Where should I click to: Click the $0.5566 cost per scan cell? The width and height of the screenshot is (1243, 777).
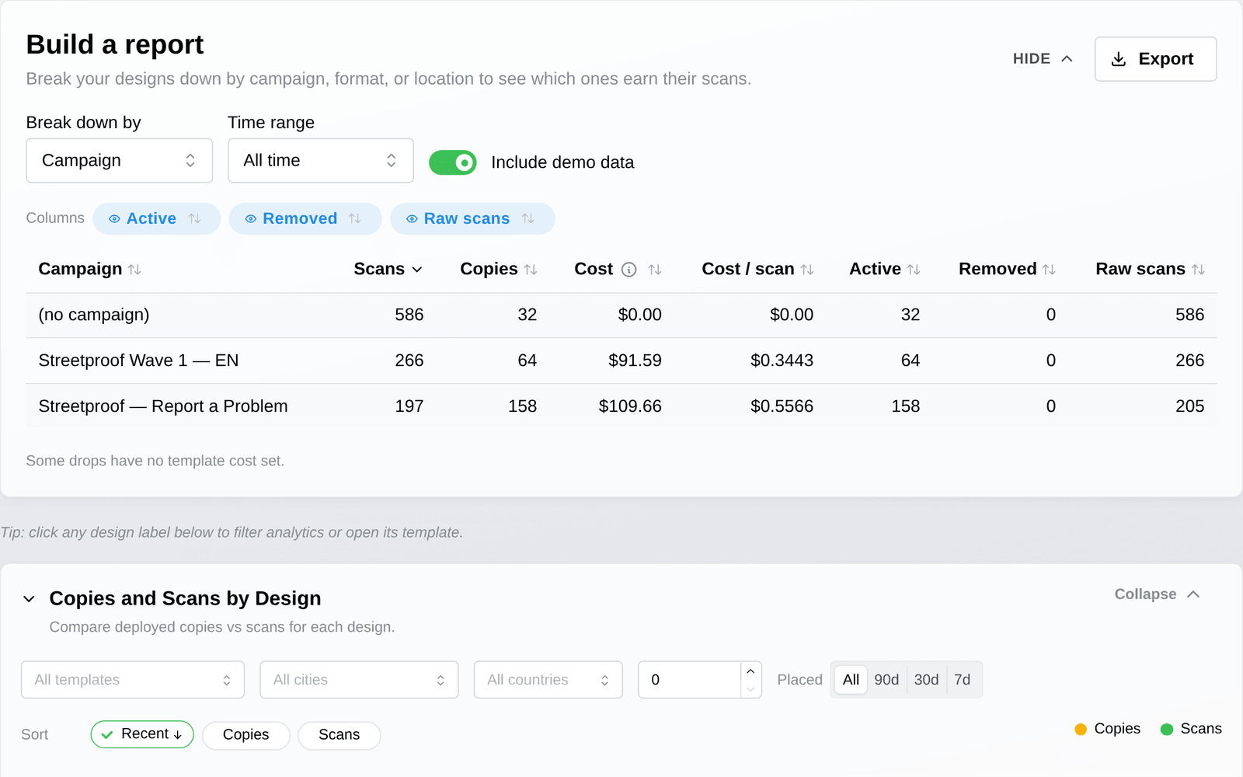tap(782, 406)
